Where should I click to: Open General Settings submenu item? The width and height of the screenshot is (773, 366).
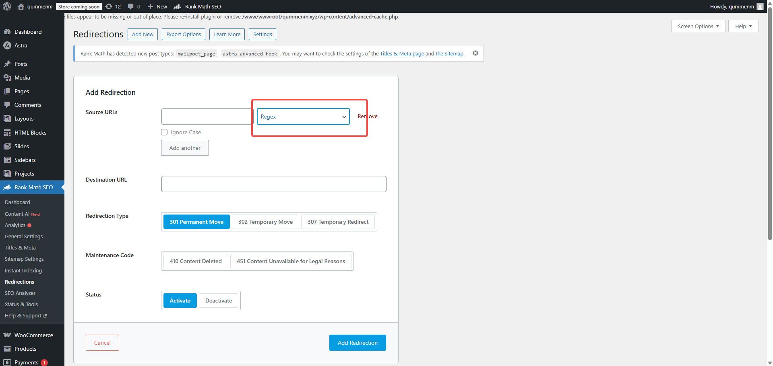pyautogui.click(x=24, y=237)
